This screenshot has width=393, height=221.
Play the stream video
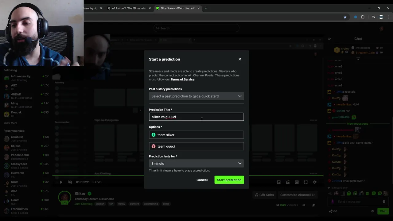coord(61,182)
